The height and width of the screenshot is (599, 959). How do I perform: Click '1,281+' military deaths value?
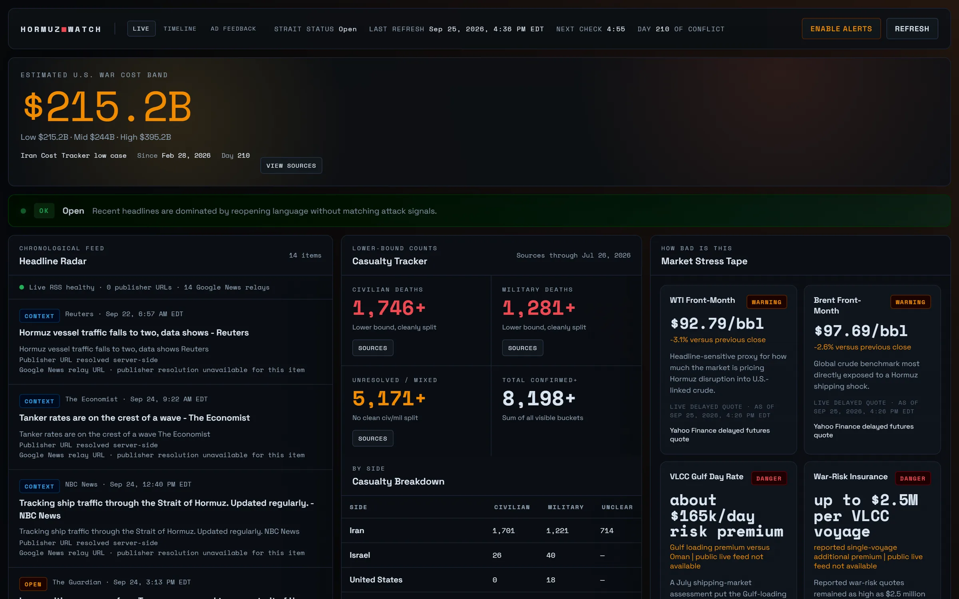[539, 308]
